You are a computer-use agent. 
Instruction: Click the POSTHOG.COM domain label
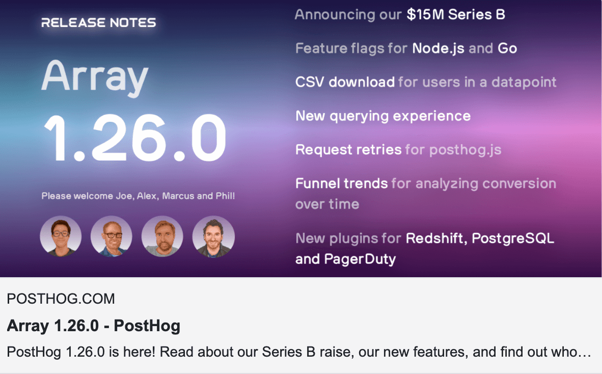61,299
